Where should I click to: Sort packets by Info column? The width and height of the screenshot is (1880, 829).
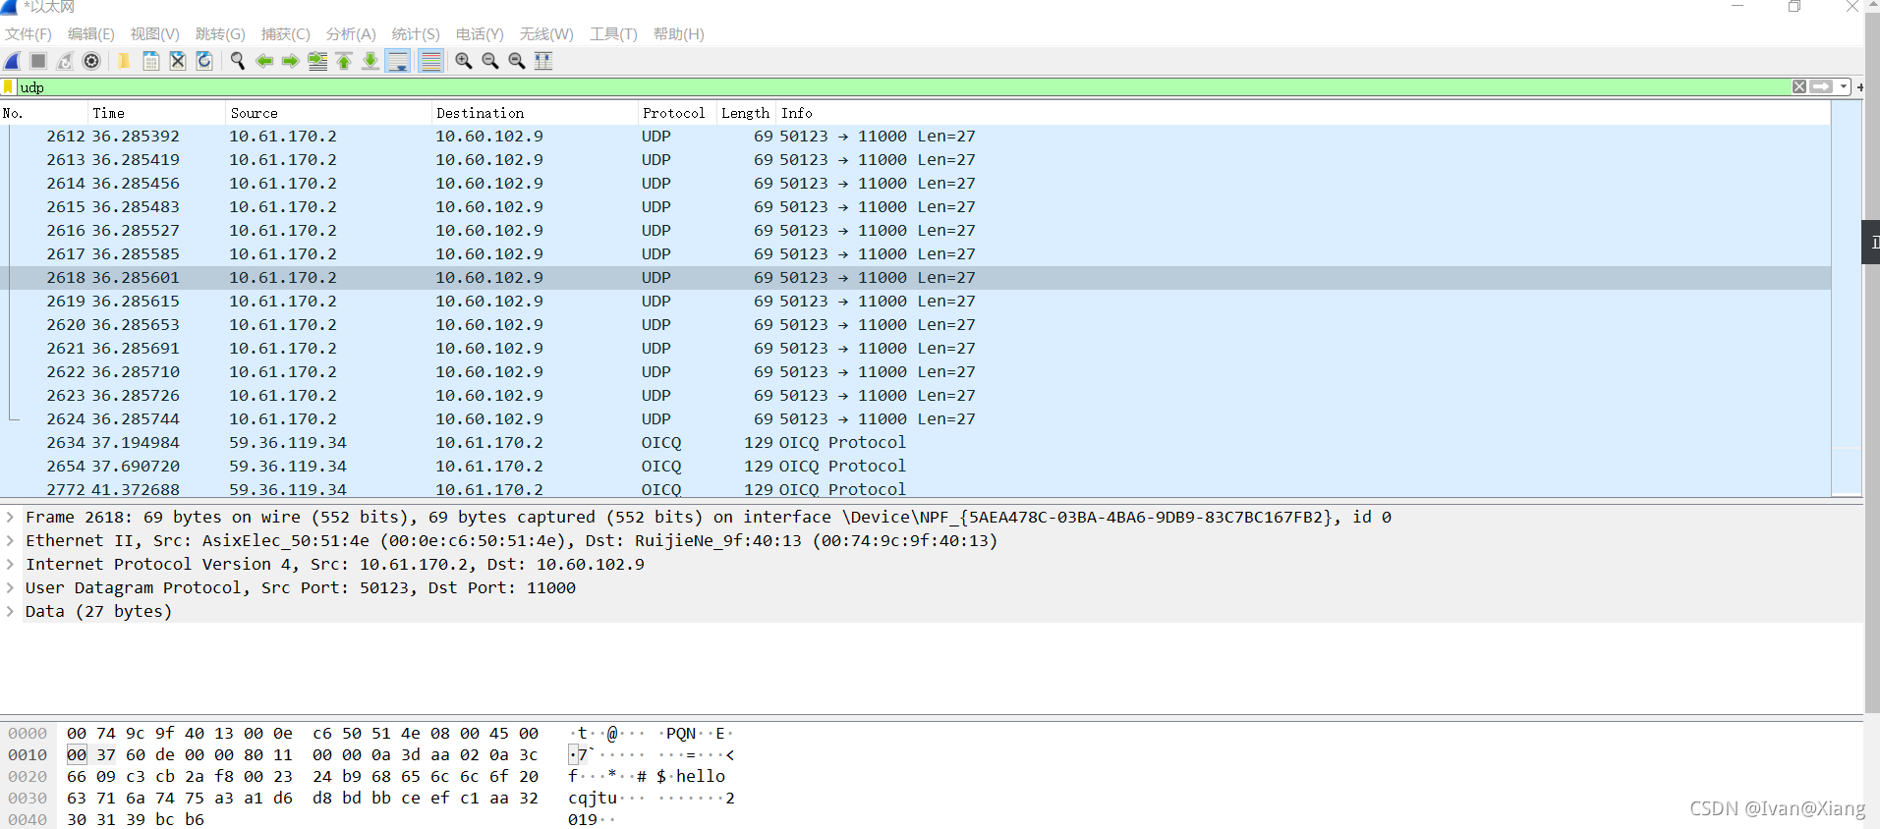[x=1303, y=113]
